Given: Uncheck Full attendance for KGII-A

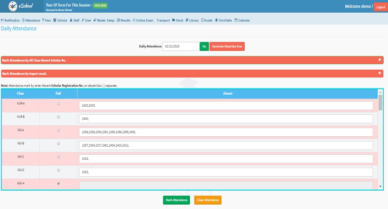Looking at the screenshot, I should point(58,184).
